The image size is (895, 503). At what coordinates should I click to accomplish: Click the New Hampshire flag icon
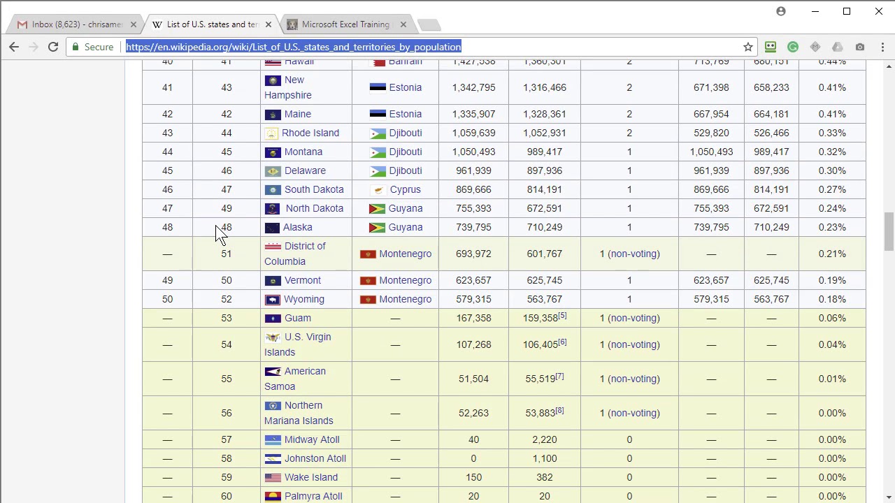coord(273,80)
